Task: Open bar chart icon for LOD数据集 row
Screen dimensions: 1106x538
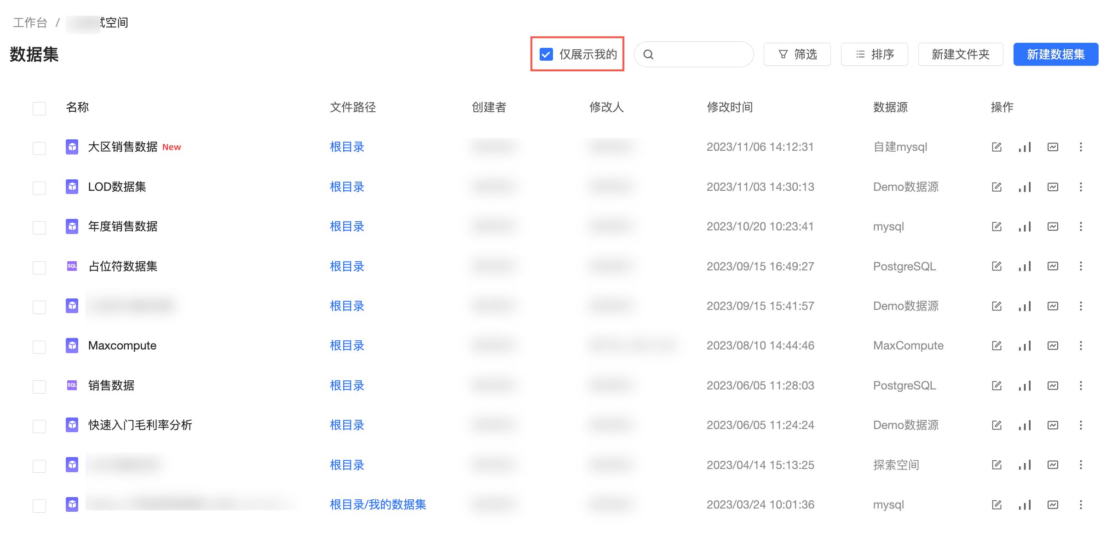Action: (1025, 187)
